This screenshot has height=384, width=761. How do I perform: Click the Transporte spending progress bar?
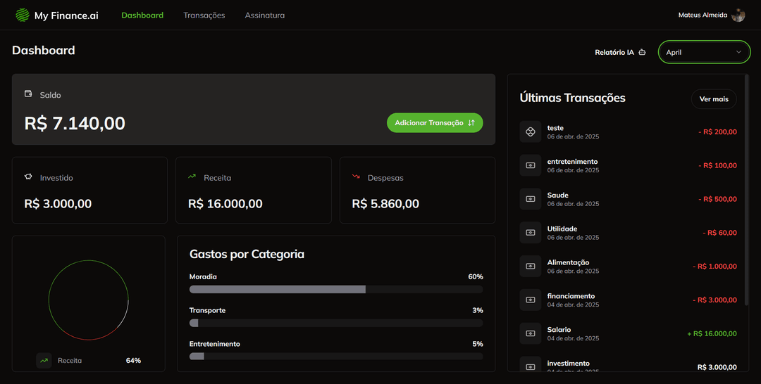tap(336, 323)
